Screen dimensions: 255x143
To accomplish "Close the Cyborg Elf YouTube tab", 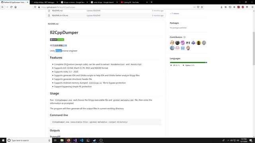I will [147, 2].
